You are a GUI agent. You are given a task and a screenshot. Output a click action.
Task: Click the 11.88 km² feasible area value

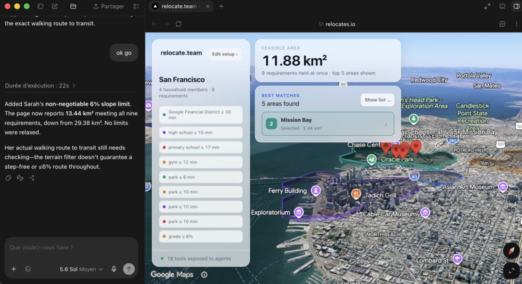[x=294, y=61]
